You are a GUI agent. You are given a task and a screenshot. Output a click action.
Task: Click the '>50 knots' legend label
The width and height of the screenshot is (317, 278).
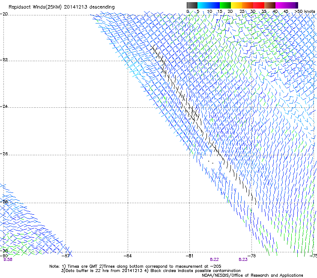tap(305, 12)
